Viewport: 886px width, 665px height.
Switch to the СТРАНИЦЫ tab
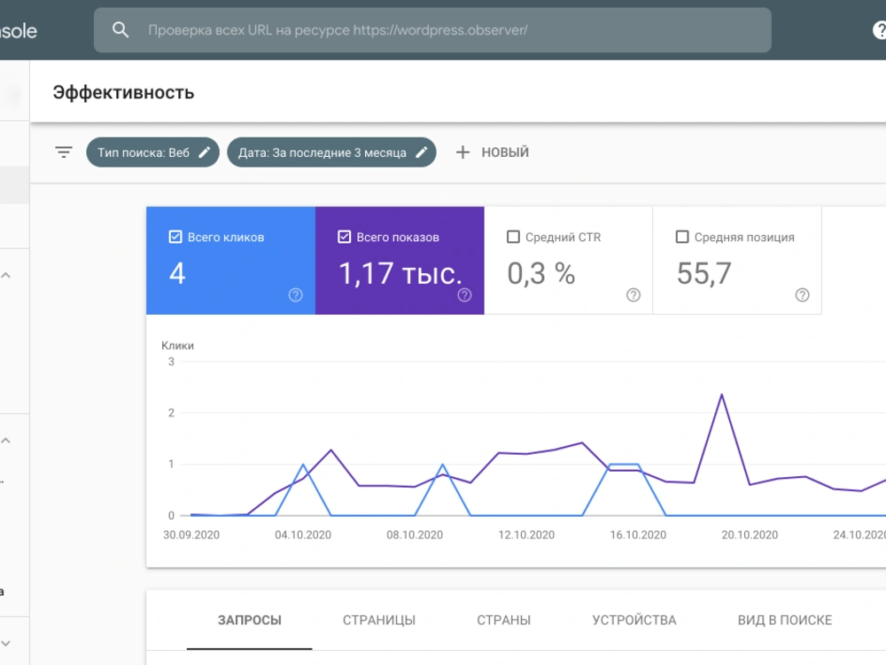tap(379, 621)
